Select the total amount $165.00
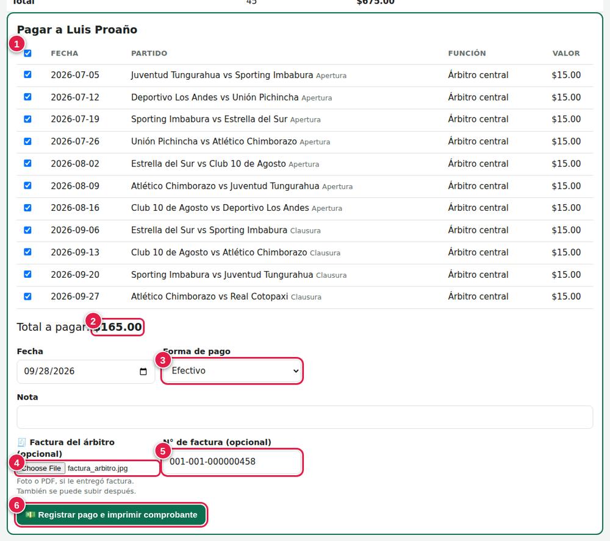Image resolution: width=610 pixels, height=541 pixels. point(118,327)
